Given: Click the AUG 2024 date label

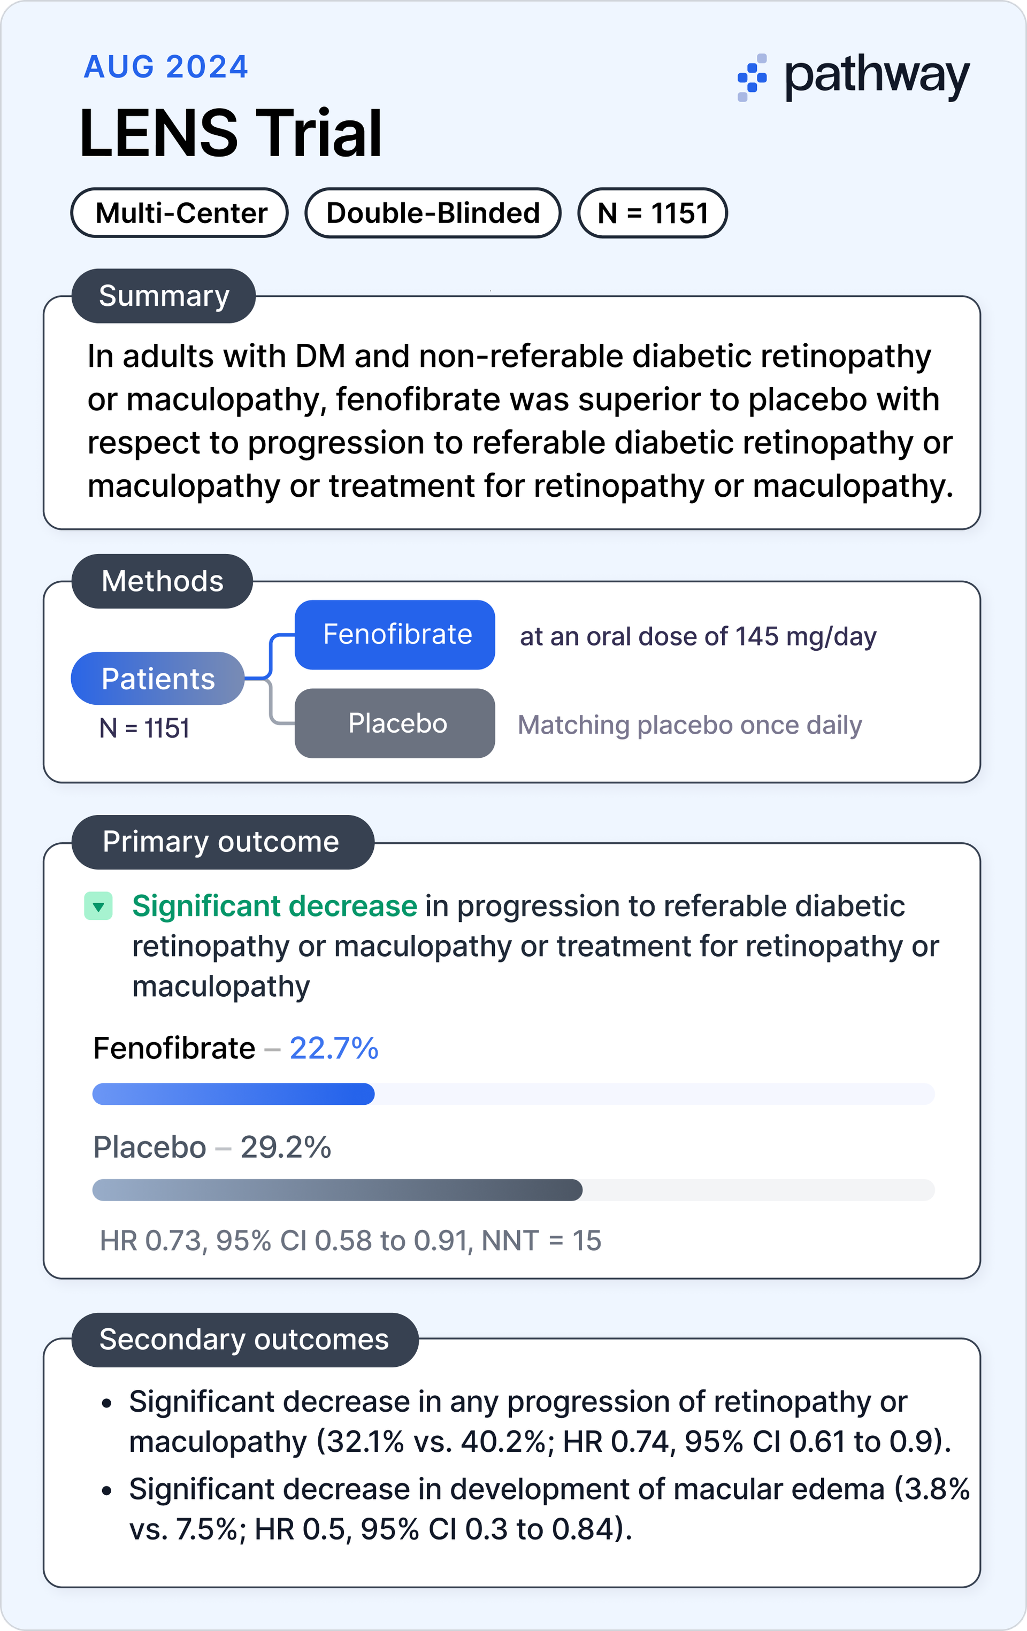Looking at the screenshot, I should coord(166,66).
